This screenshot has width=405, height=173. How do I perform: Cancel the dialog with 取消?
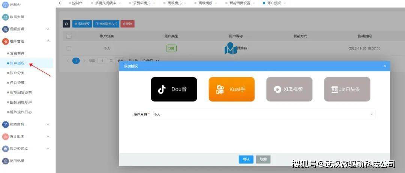263,160
